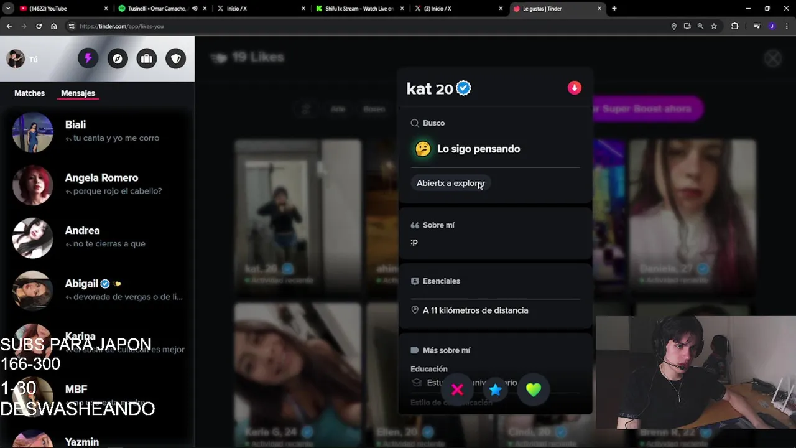Click the browser home button
This screenshot has width=796, height=448.
53,26
